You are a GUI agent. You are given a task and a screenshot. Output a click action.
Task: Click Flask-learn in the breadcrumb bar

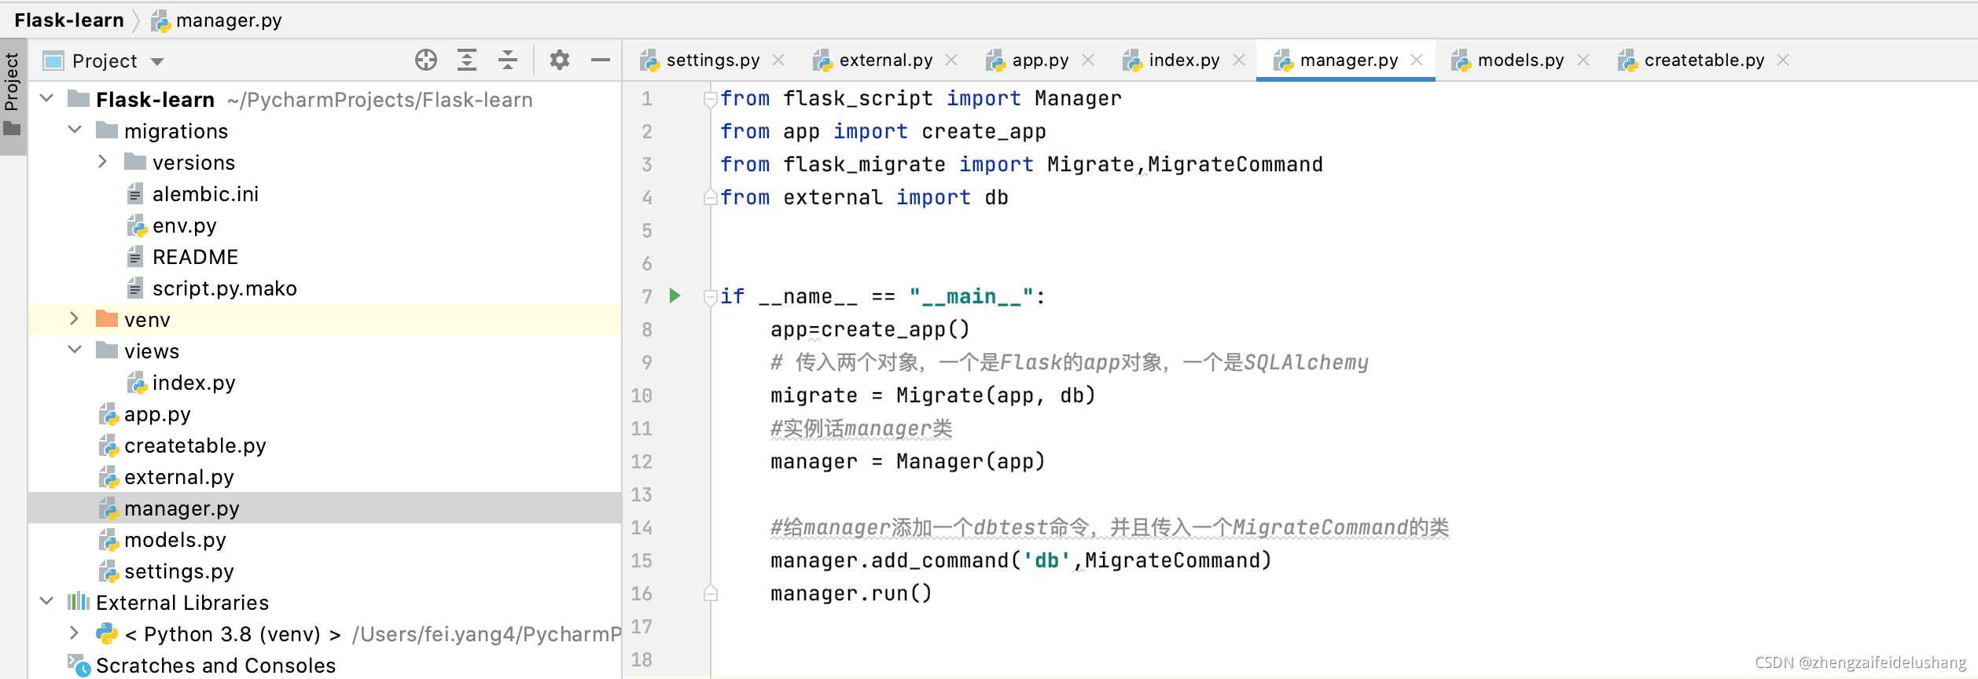[69, 20]
